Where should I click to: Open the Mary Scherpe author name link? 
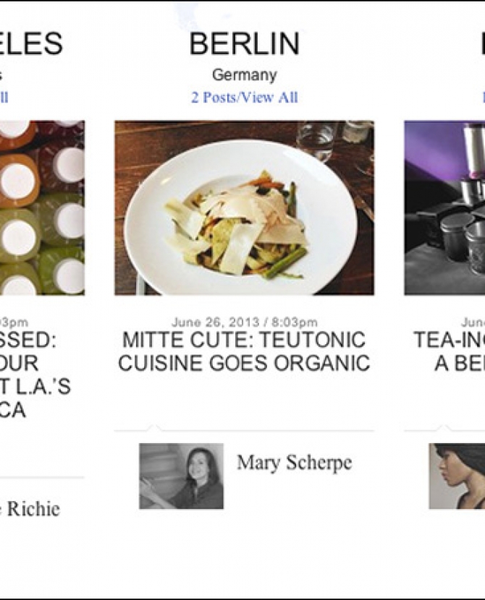[x=294, y=463]
